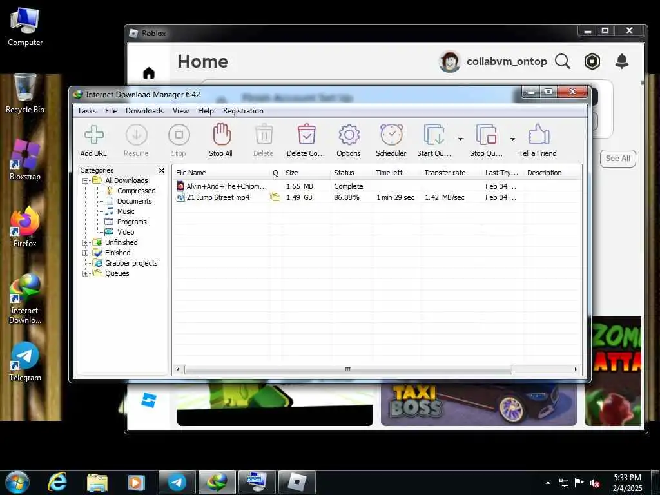This screenshot has width=660, height=495.
Task: Close the Categories panel
Action: (162, 170)
